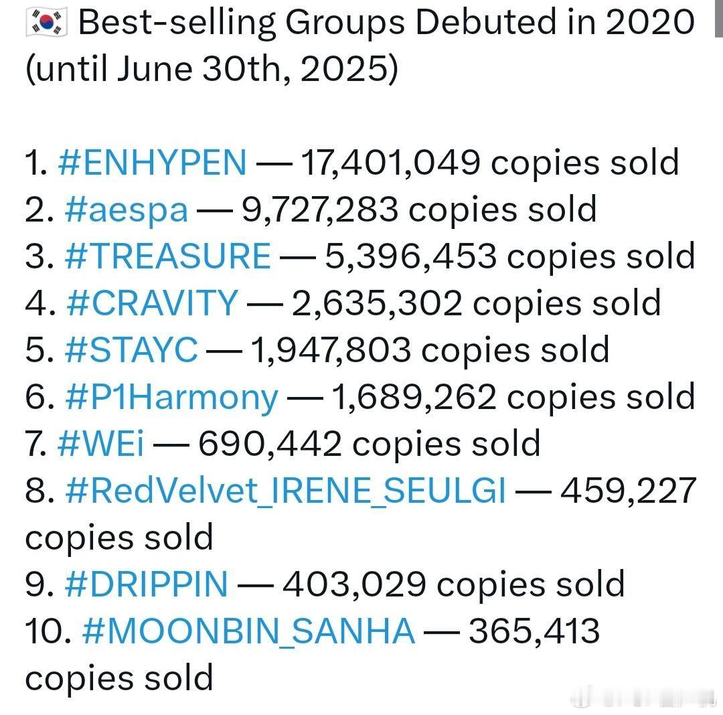Screen dimensions: 723x715
Task: Click the scrollbar at top right edge
Action: [719, 19]
